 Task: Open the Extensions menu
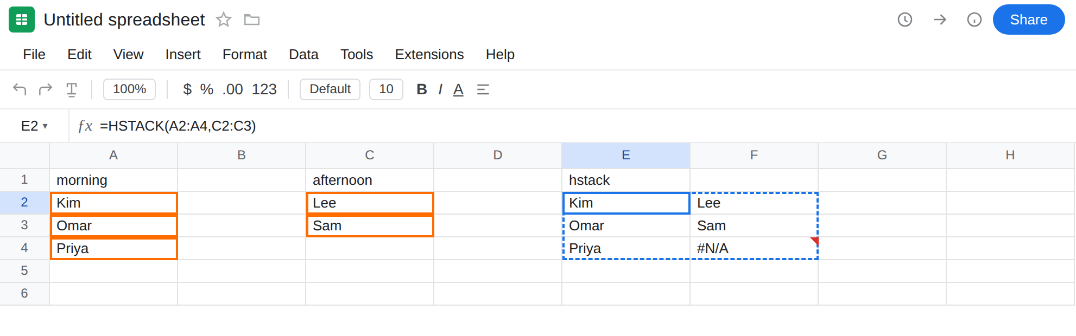click(429, 54)
